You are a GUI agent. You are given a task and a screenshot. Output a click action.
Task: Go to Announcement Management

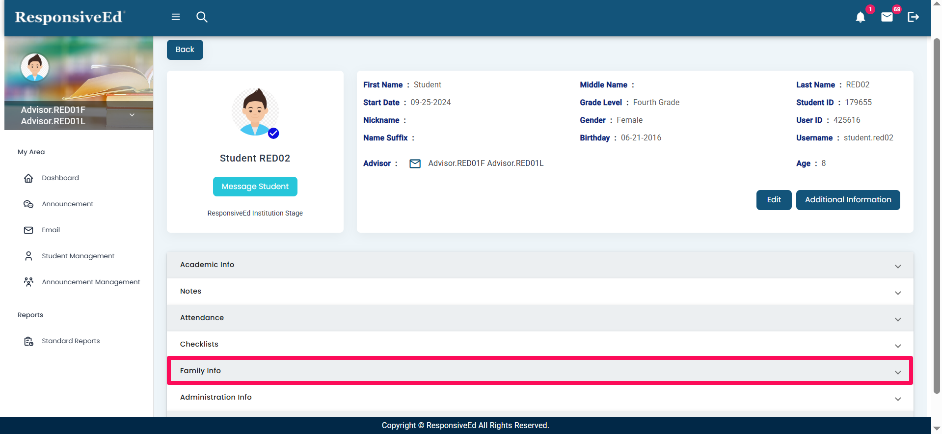point(91,282)
